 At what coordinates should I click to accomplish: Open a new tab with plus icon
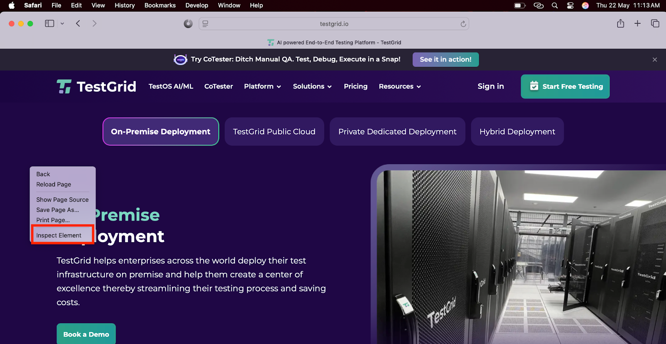[637, 24]
